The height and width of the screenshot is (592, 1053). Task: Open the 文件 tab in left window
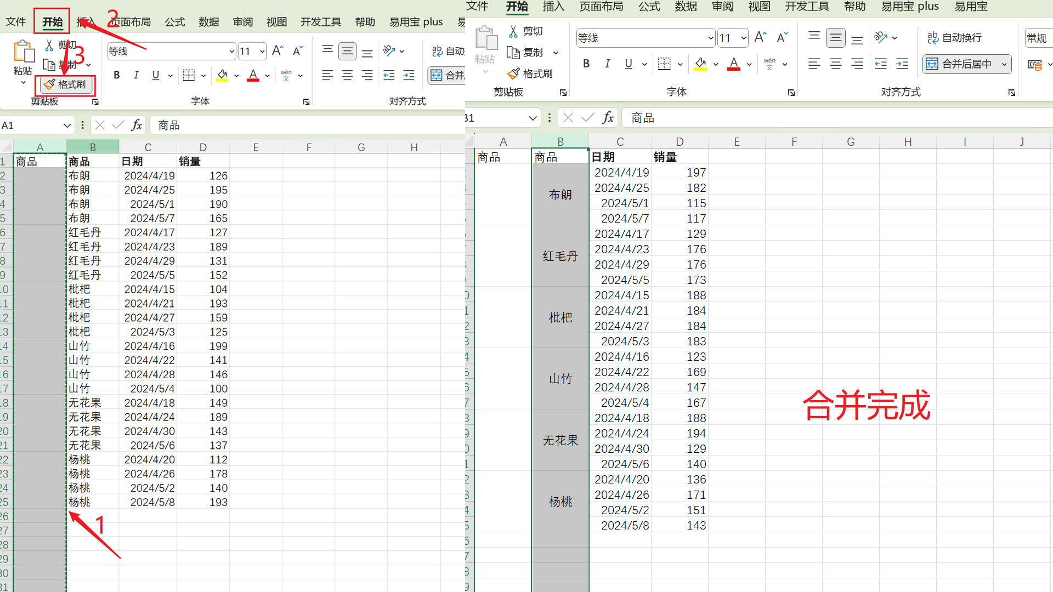tap(16, 22)
